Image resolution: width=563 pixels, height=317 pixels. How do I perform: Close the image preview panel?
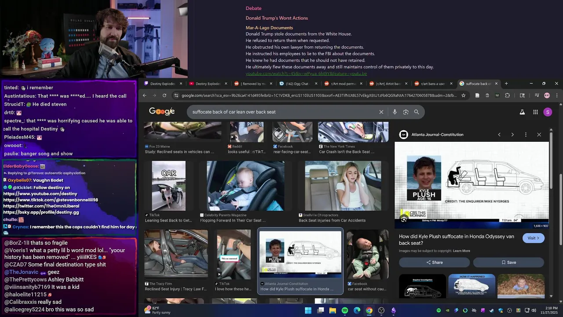539,135
